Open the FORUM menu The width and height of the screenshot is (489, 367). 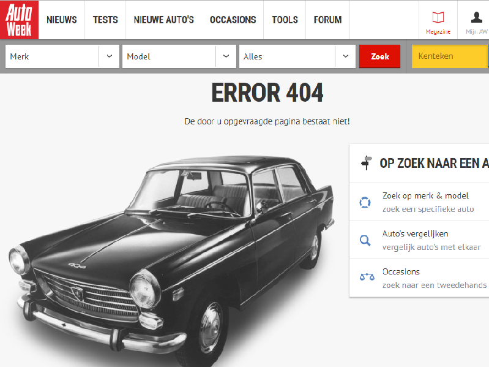[327, 20]
